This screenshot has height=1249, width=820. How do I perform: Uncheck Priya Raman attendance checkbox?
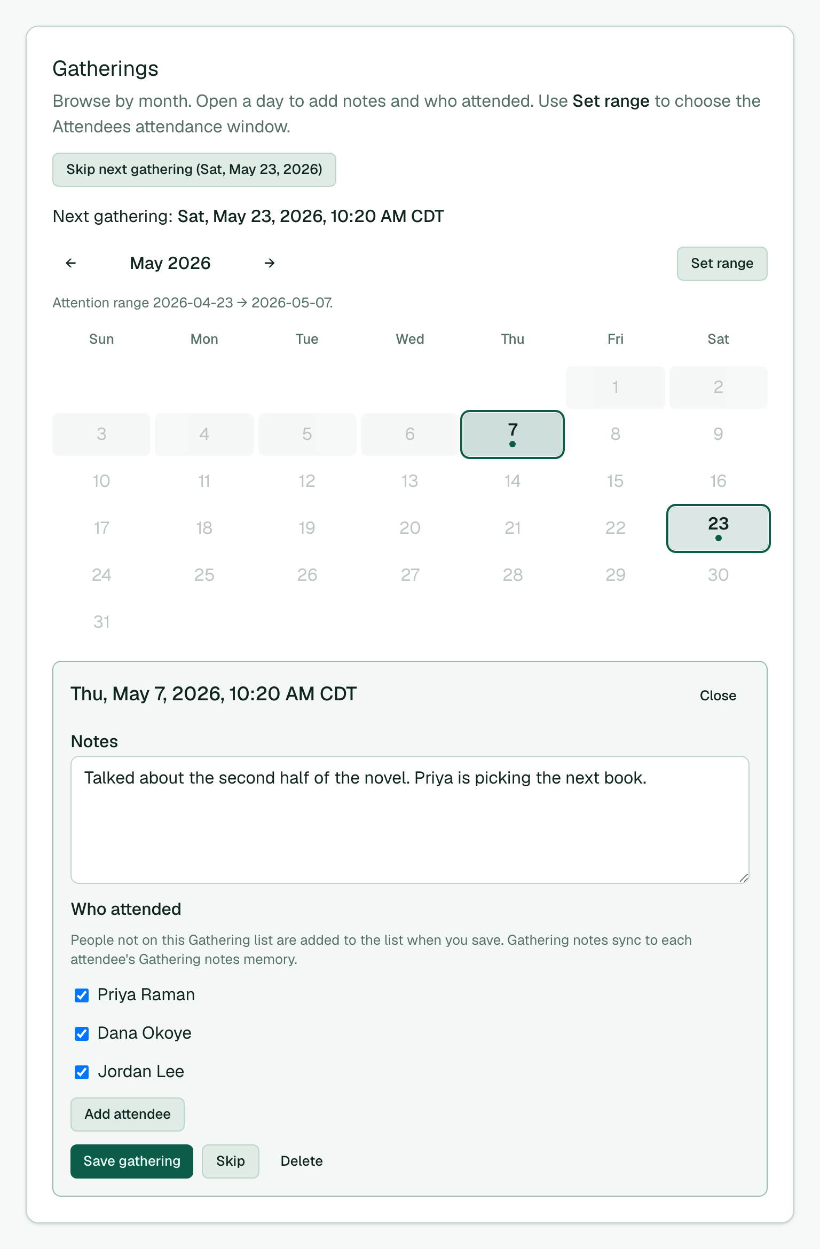(x=82, y=995)
